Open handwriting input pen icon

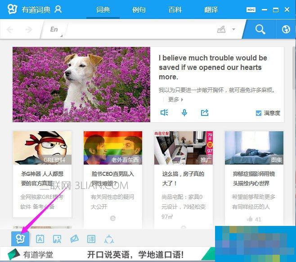click(x=221, y=29)
